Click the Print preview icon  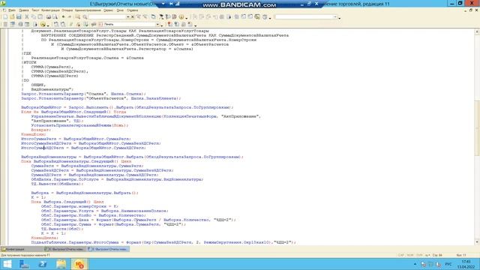pyautogui.click(x=55, y=16)
